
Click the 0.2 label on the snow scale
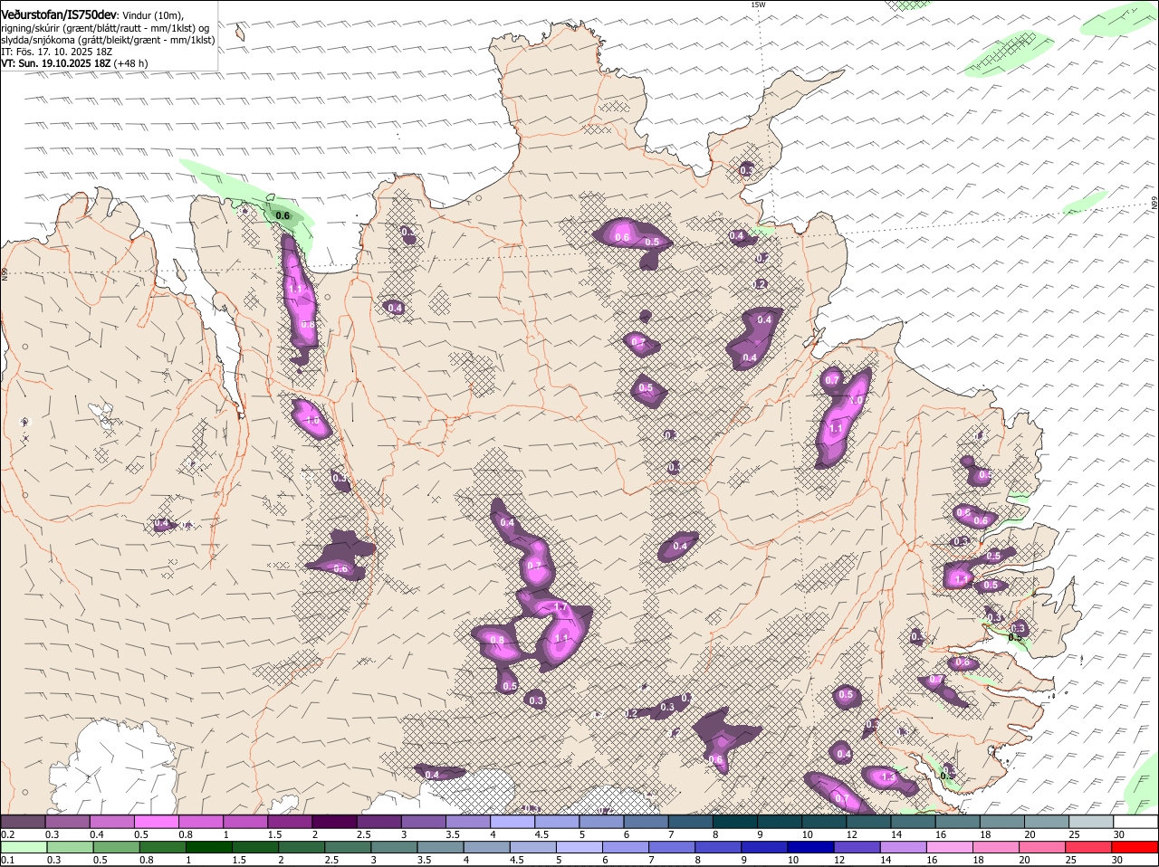[8, 834]
